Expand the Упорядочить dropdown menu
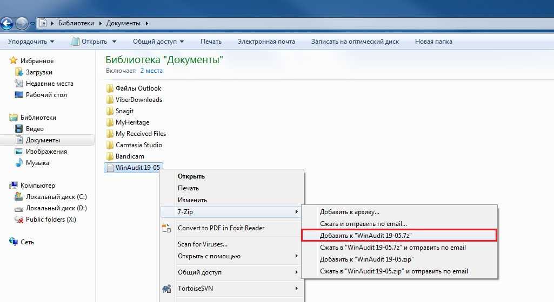The width and height of the screenshot is (554, 302). [31, 42]
